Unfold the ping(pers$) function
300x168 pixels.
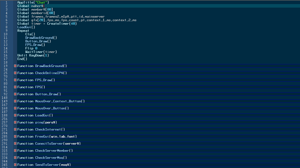point(15,122)
